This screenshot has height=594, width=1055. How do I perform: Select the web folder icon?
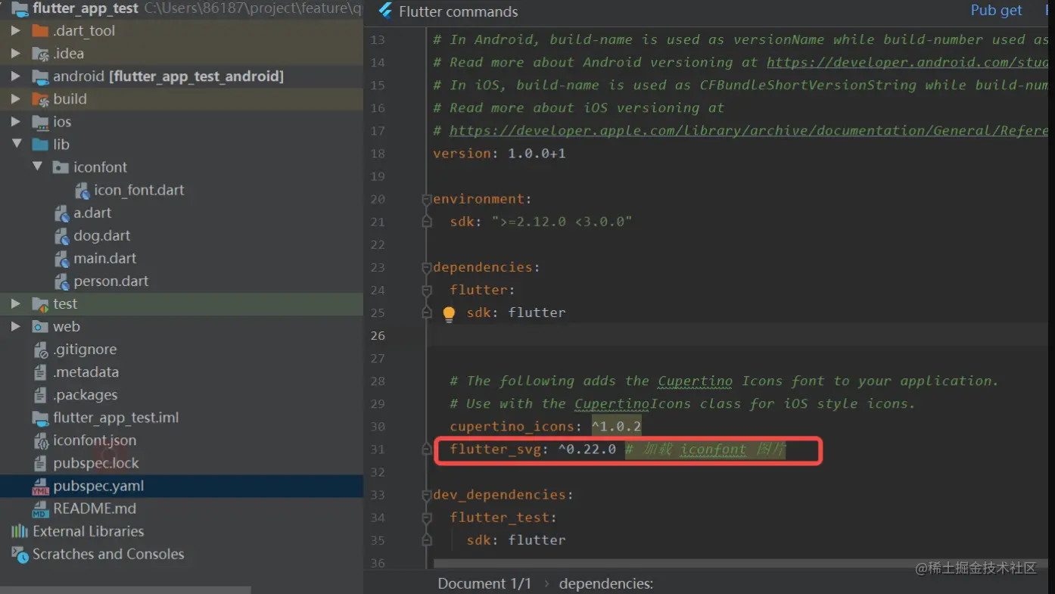41,327
